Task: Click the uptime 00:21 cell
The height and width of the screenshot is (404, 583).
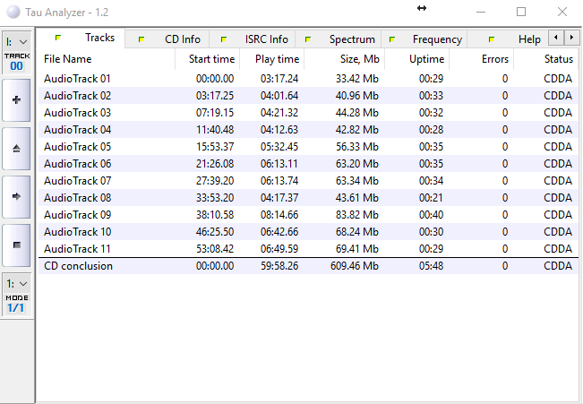Action: [431, 198]
